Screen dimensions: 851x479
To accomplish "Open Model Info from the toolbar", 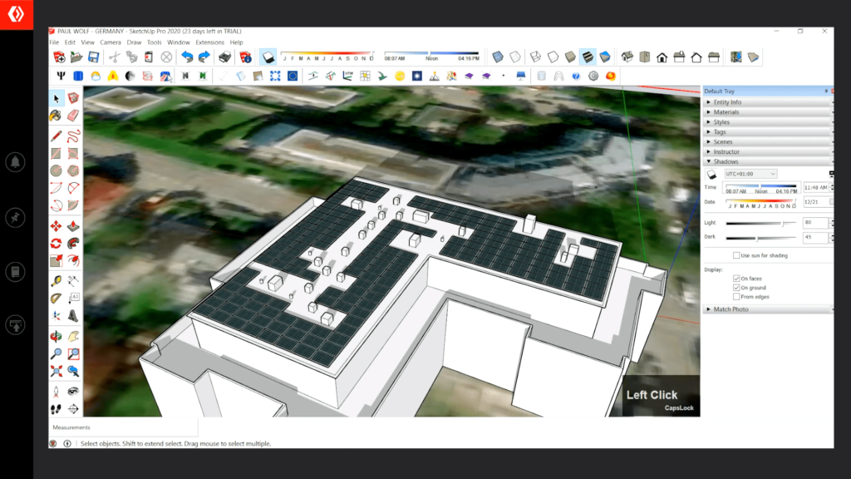I will coord(245,57).
